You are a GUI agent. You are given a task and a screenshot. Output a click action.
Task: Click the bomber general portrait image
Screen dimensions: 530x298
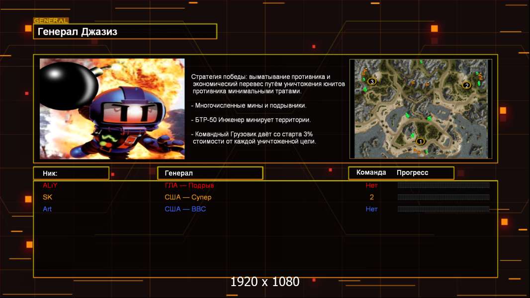tap(112, 109)
